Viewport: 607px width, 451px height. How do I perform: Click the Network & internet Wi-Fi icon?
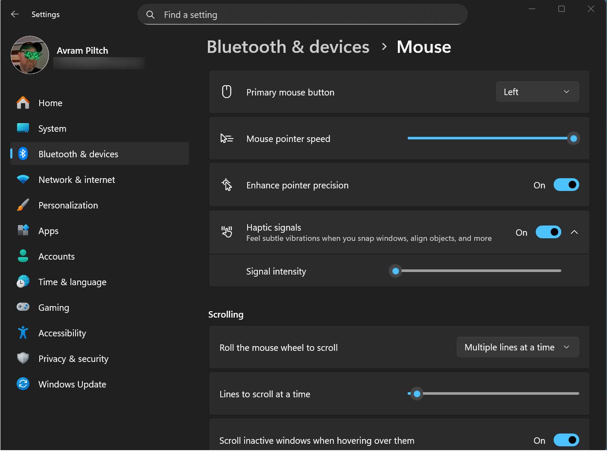click(23, 179)
